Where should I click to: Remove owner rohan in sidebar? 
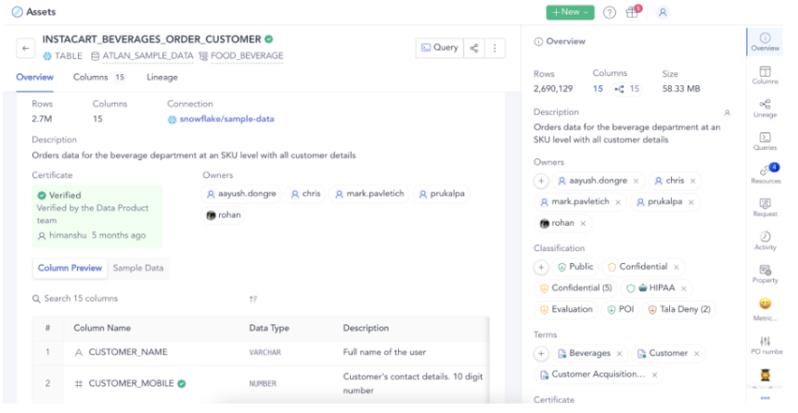584,223
